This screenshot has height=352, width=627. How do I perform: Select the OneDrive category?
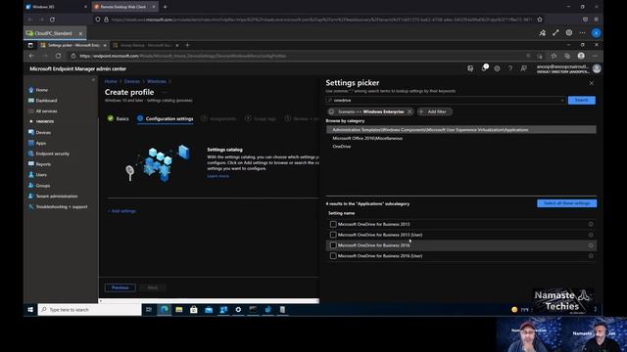[x=342, y=147]
